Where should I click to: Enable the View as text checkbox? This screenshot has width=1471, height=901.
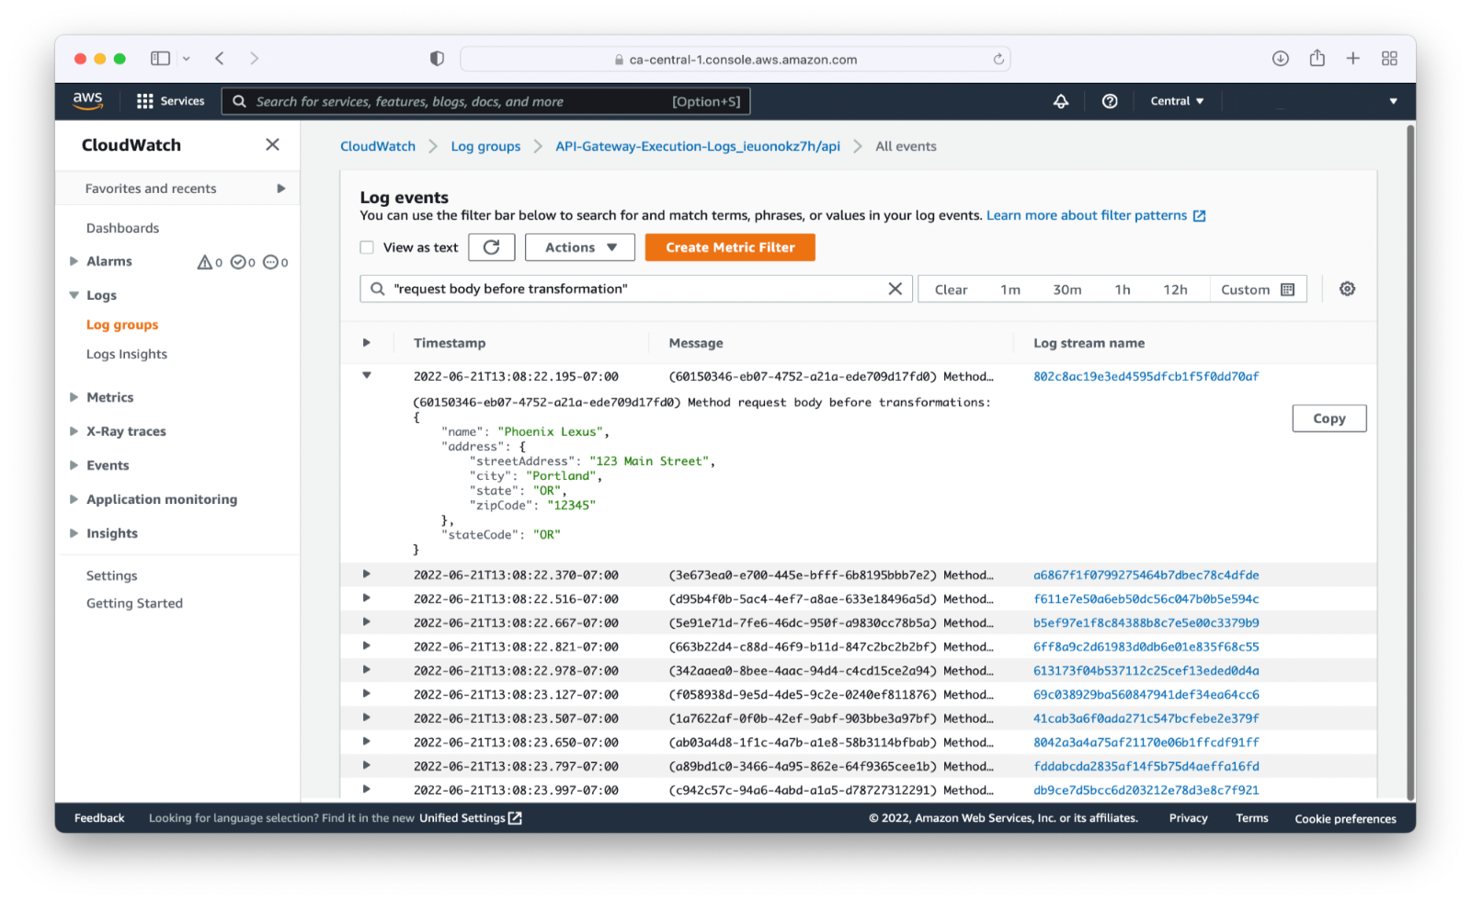[367, 247]
